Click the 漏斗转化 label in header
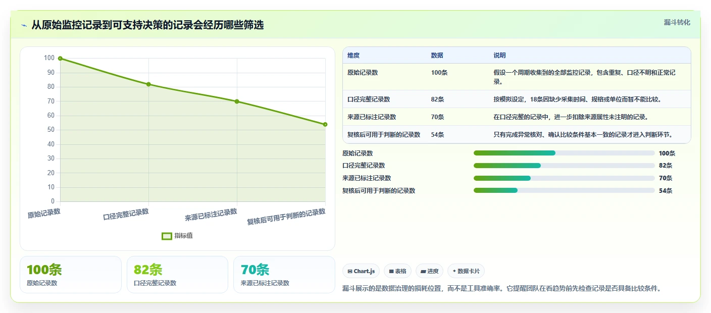The height and width of the screenshot is (313, 711). click(677, 22)
